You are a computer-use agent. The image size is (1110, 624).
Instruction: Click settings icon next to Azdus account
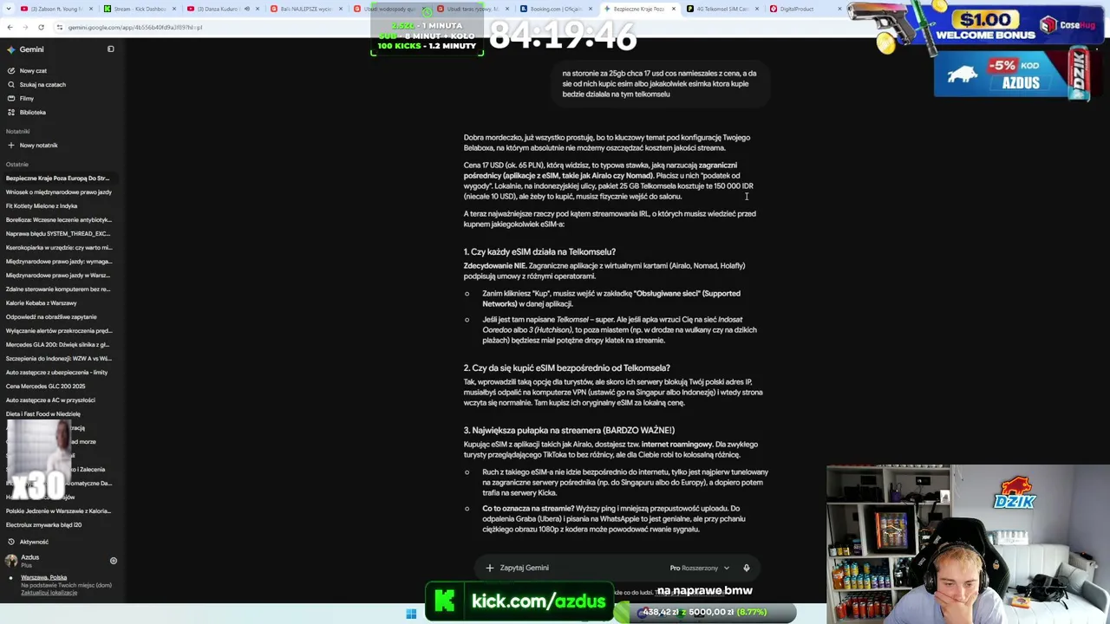113,561
